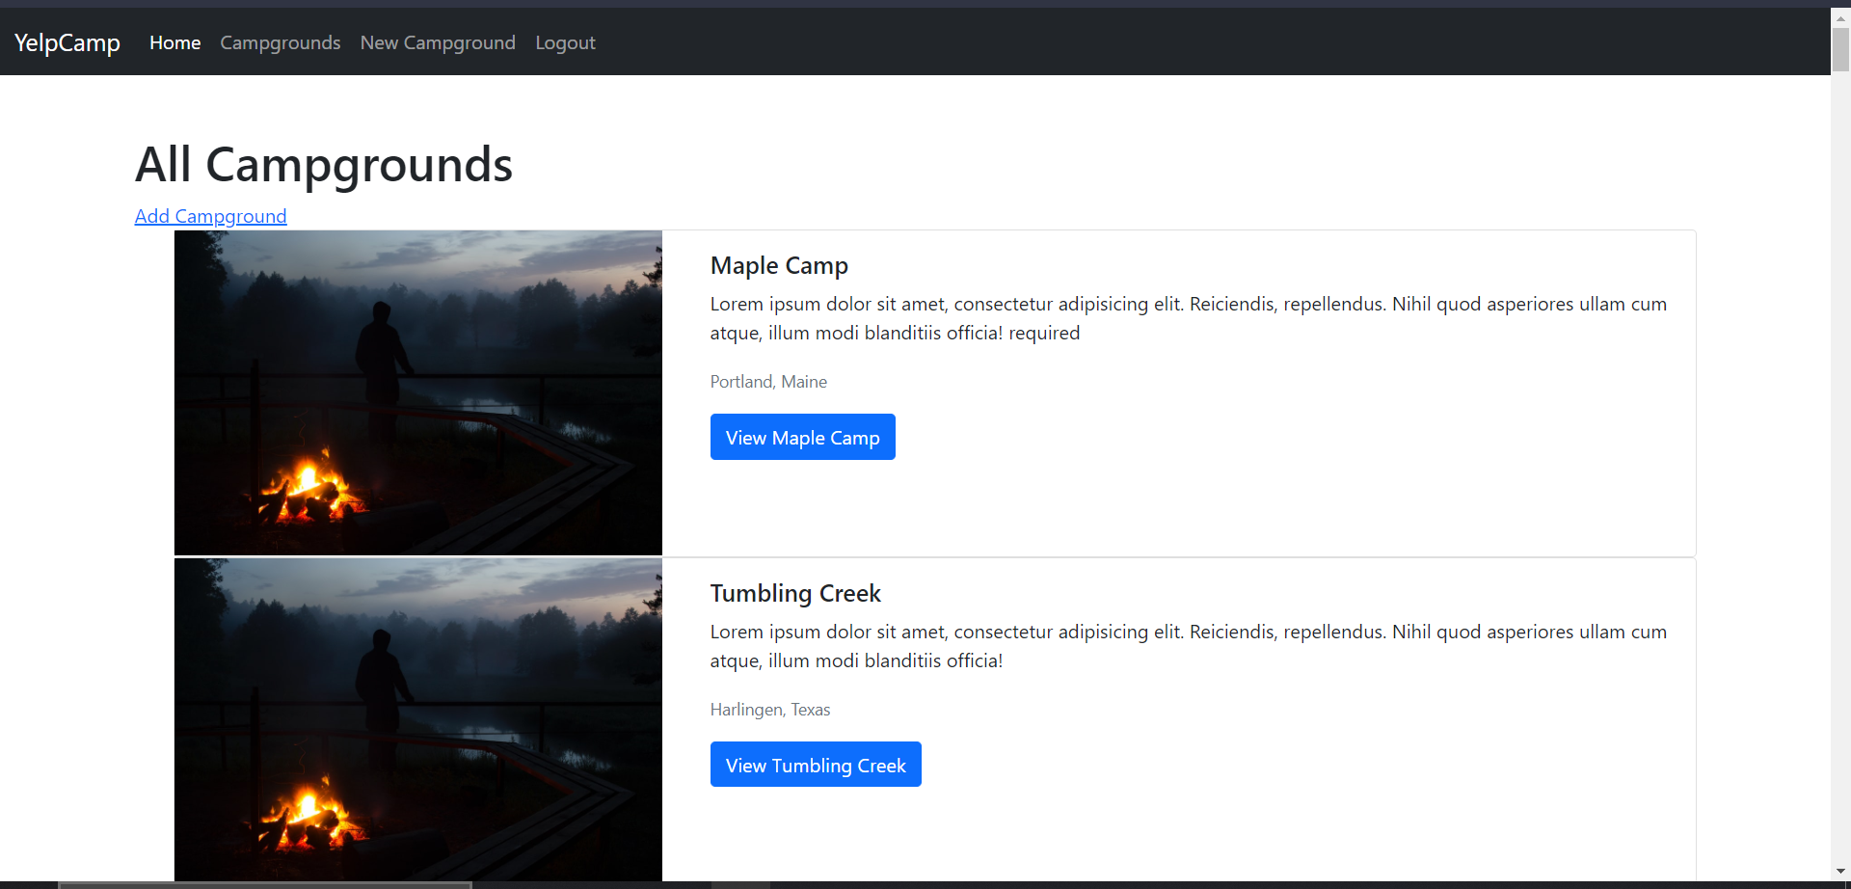Click the Tumbling Creek card title
The width and height of the screenshot is (1851, 889).
795,593
